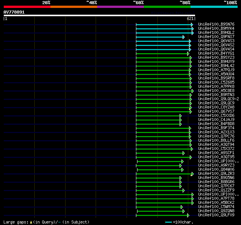
Task: Click the orange ~40% identity legend segment
Action: [74, 7]
